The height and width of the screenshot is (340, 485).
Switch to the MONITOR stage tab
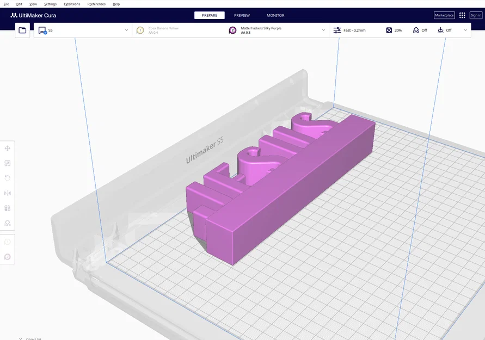click(x=275, y=15)
